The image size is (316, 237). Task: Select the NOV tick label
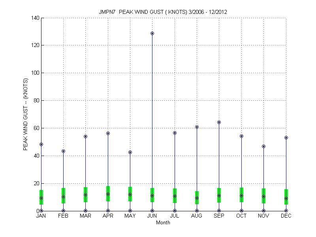[x=263, y=216]
